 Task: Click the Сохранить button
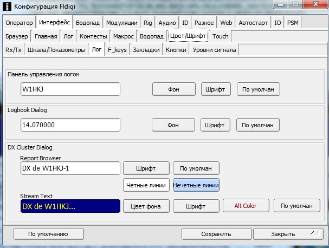click(216, 234)
